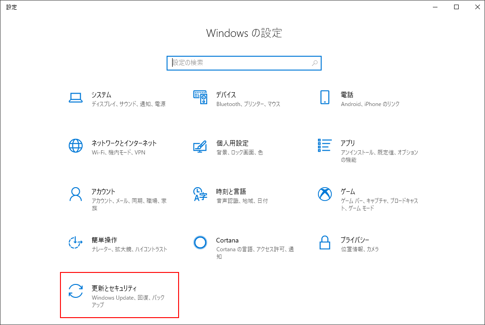
Task: Click the text ゲーム バー、キャプチャ、ブロードキャスト
Action: [x=379, y=205]
